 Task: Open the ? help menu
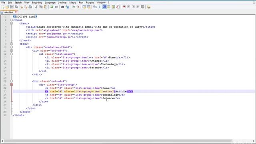[108, 3]
